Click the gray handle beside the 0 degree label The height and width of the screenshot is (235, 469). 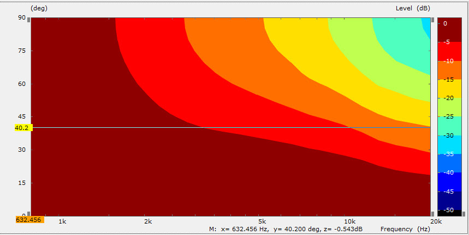click(x=29, y=214)
